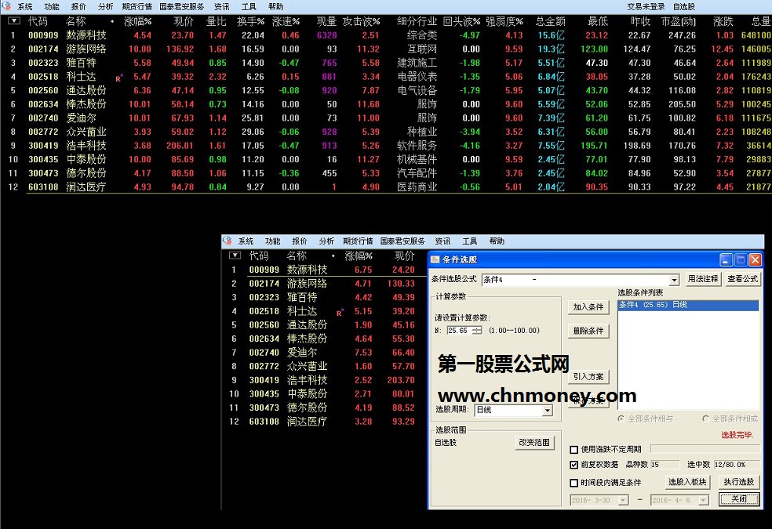Screen dimensions: 772x529
Task: Select 全部条件相或 radio button
Action: (705, 418)
